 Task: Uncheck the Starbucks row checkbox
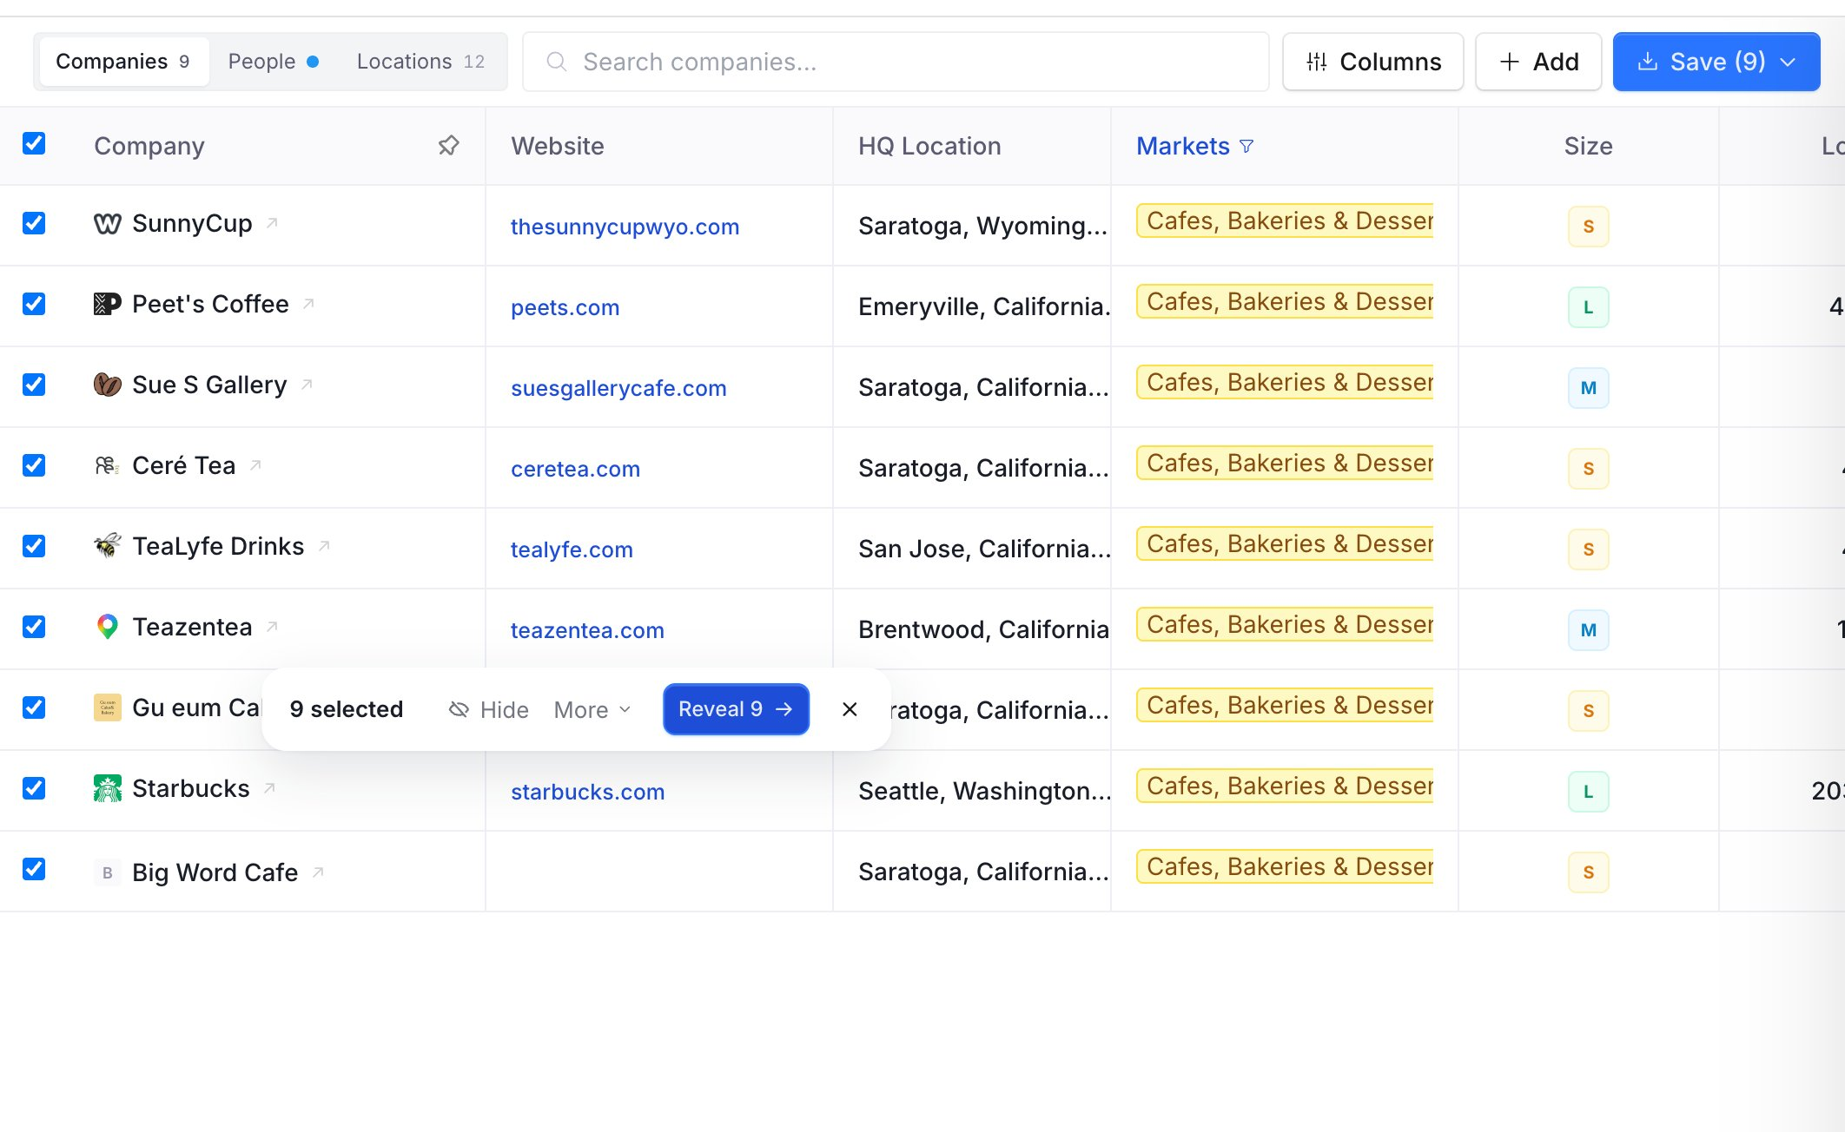tap(34, 788)
